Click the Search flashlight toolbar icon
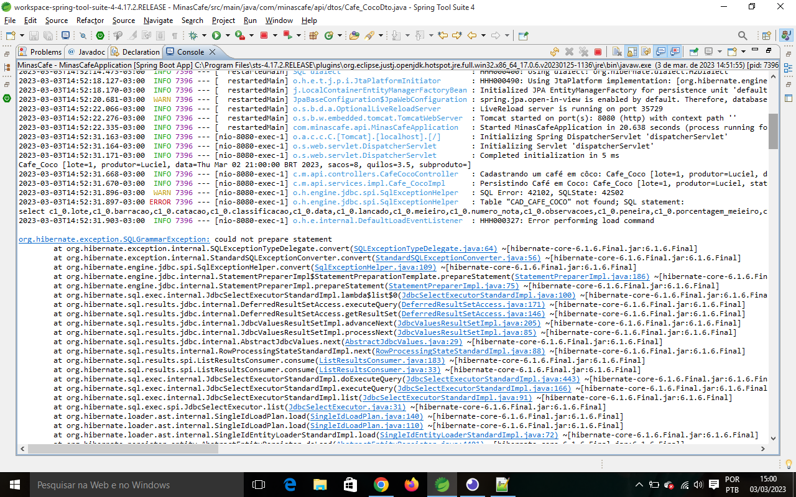The image size is (796, 497). (x=369, y=35)
